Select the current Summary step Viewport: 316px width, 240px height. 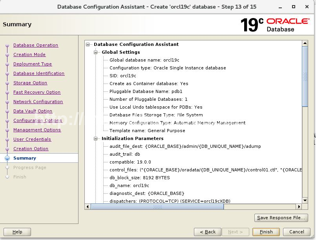[x=25, y=158]
